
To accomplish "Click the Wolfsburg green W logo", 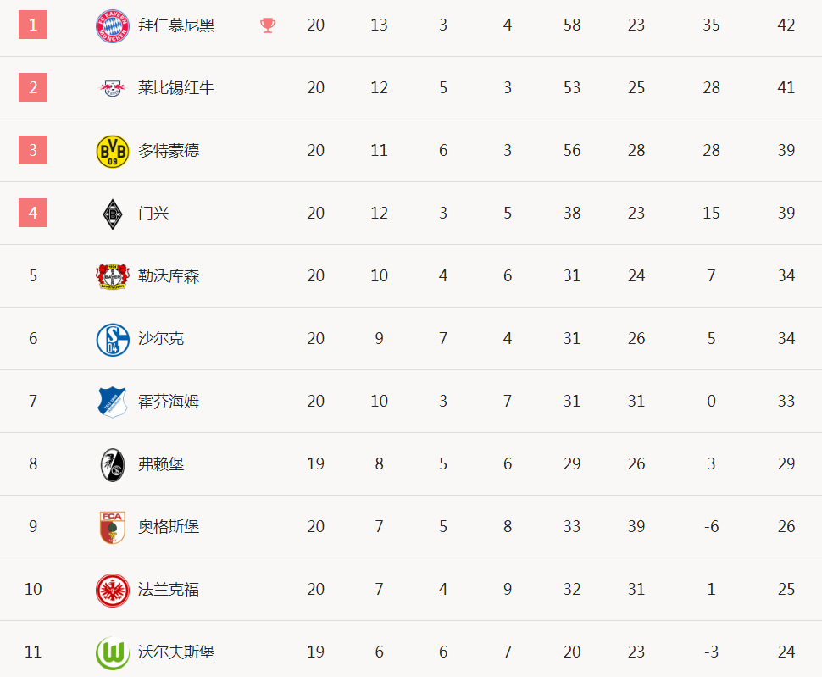I will 112,653.
